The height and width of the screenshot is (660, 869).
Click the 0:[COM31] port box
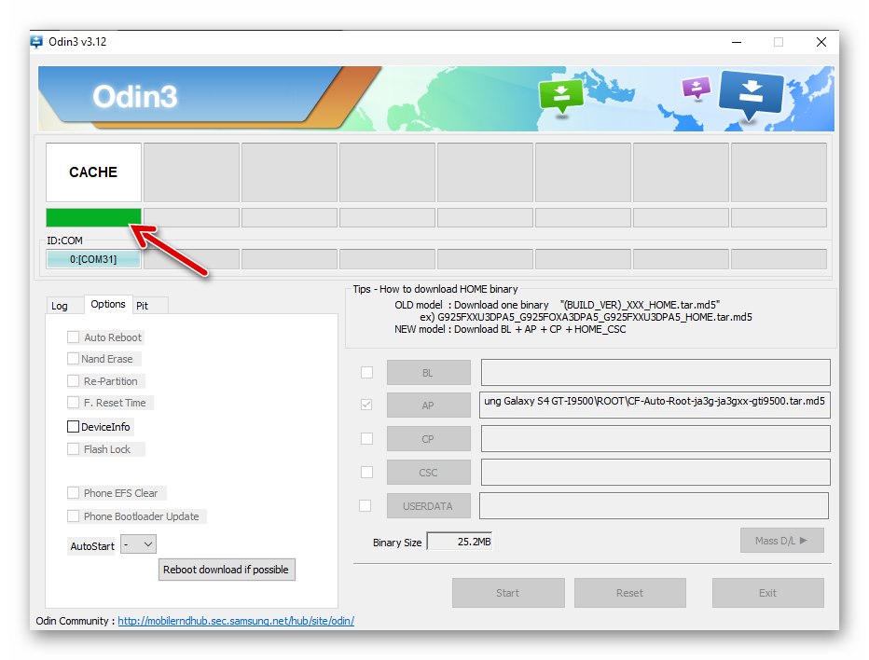(93, 259)
